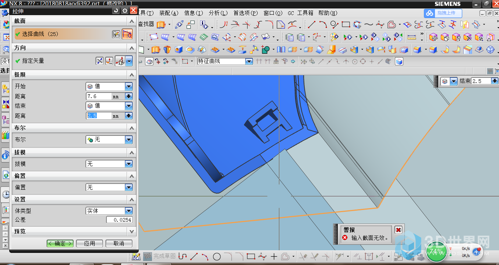499x265 pixels.
Task: Collapse the 设置 section
Action: (132, 199)
